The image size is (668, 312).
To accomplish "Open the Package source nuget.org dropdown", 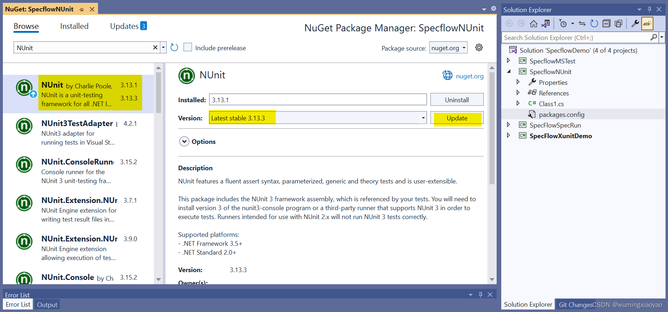I will [449, 48].
